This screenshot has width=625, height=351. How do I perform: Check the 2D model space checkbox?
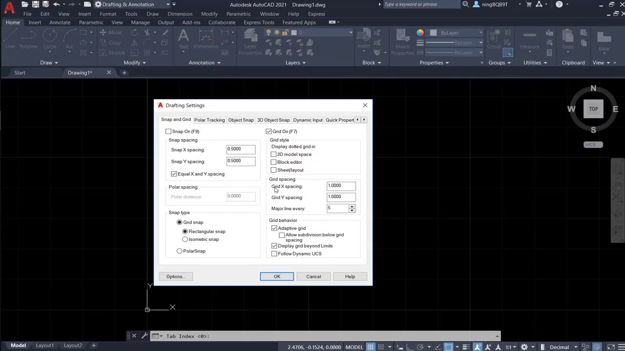(273, 155)
